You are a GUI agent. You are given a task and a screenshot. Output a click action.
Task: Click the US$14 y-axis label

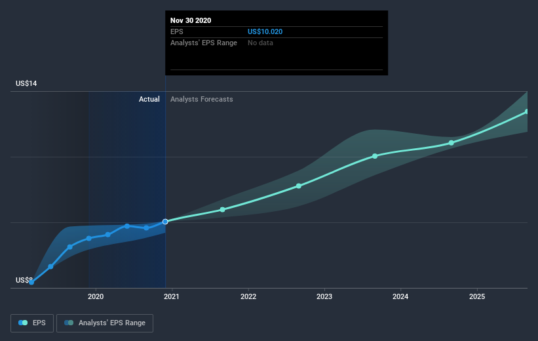pyautogui.click(x=26, y=83)
